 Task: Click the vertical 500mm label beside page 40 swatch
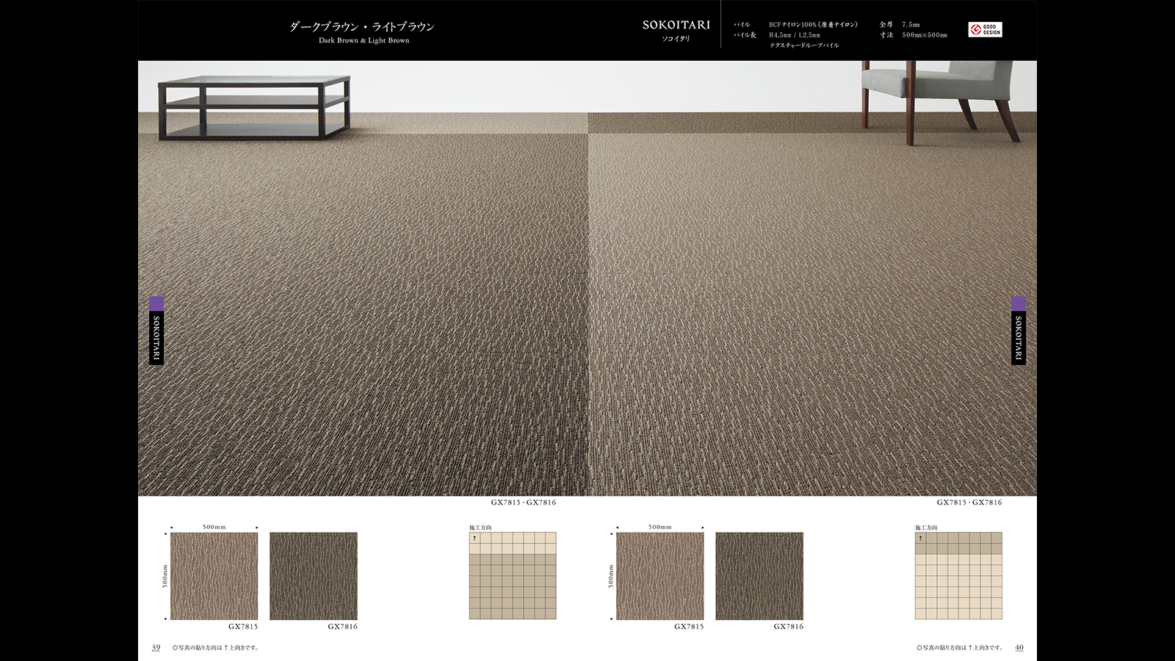click(x=610, y=576)
